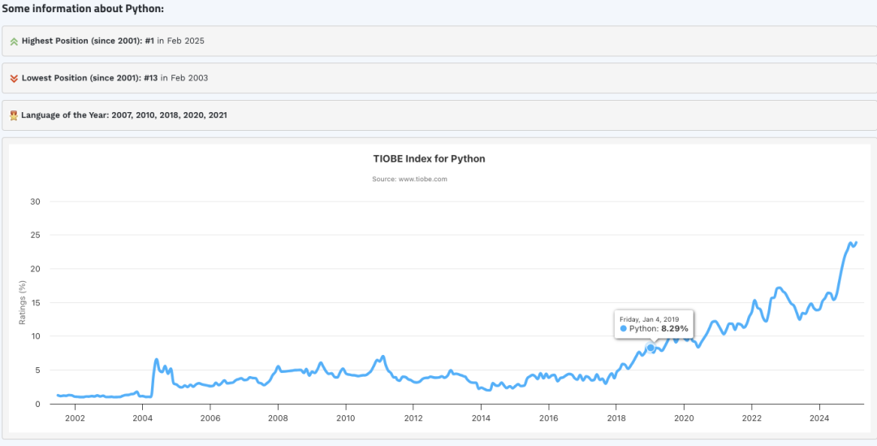This screenshot has height=446, width=877.
Task: Click the 2024 x-axis label
Action: coord(819,418)
